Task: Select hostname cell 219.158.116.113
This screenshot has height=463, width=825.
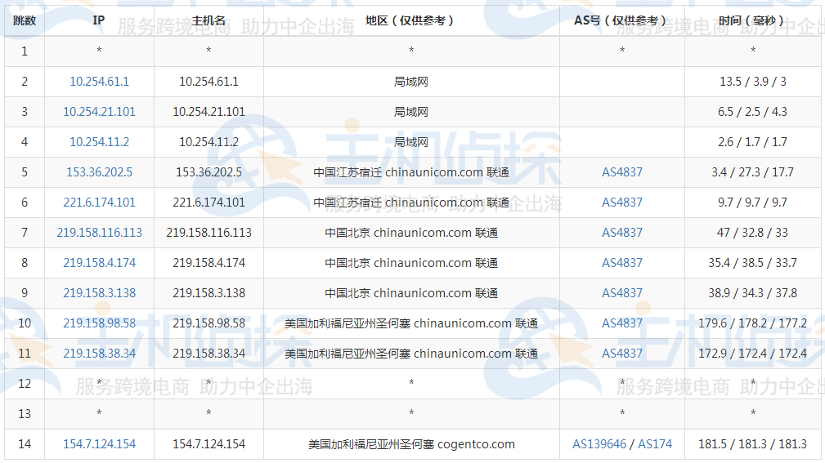Action: [208, 233]
